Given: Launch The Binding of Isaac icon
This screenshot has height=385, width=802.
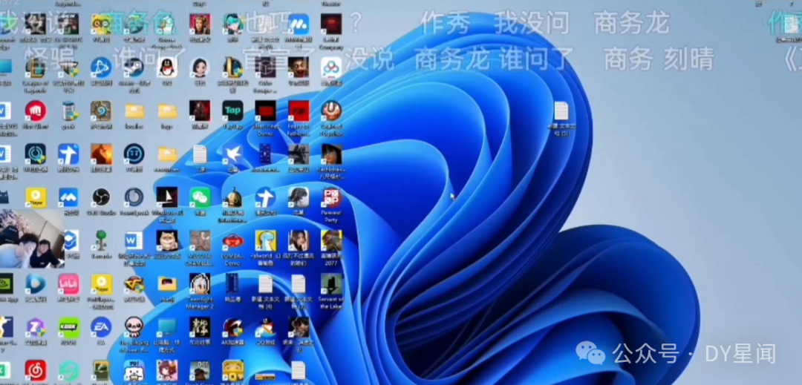Looking at the screenshot, I should (x=134, y=327).
